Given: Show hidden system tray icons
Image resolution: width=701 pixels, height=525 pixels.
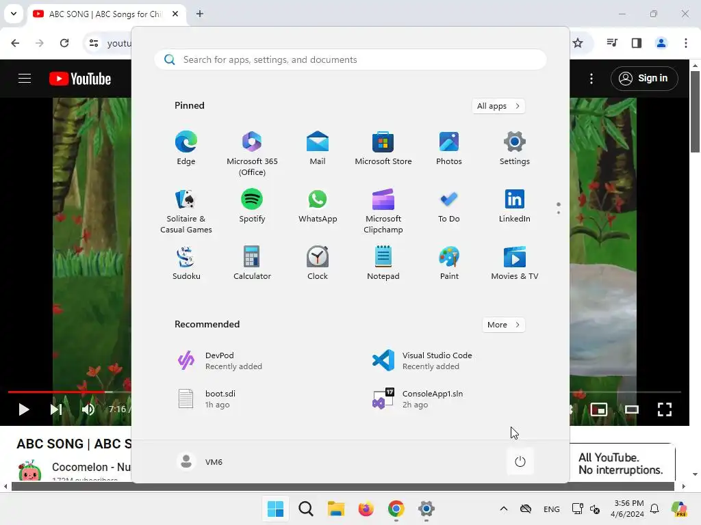Looking at the screenshot, I should [503, 509].
